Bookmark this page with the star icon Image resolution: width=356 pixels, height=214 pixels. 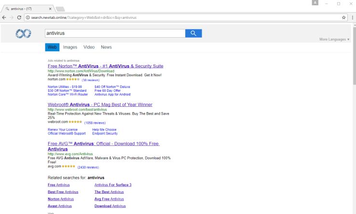[344, 17]
